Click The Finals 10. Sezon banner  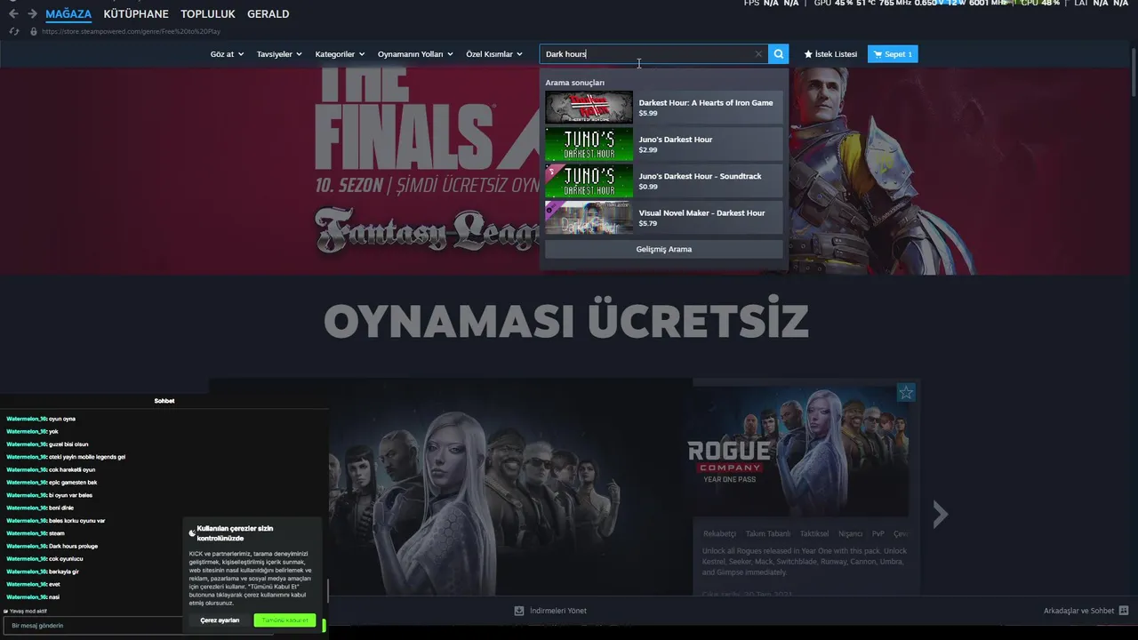(427, 169)
